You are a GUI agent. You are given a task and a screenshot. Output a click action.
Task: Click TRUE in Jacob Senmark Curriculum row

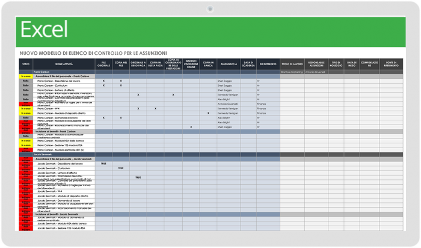pos(121,168)
